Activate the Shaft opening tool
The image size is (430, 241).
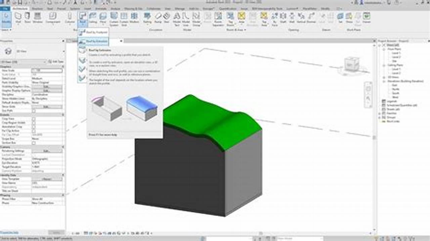283,17
